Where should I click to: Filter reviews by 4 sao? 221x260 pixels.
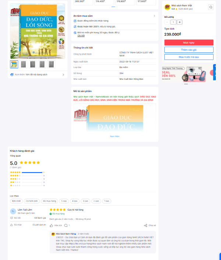click(x=75, y=201)
